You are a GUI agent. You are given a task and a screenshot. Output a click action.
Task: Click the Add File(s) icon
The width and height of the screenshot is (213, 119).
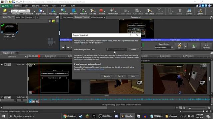tap(53, 11)
